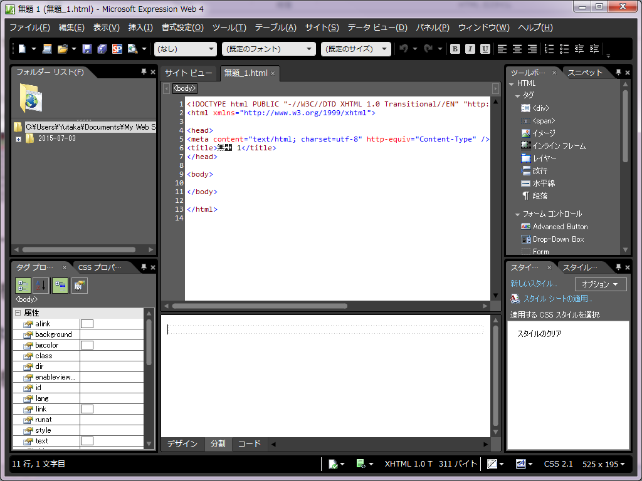Click the 新しいスタイル link
This screenshot has height=481, width=642.
click(x=534, y=284)
